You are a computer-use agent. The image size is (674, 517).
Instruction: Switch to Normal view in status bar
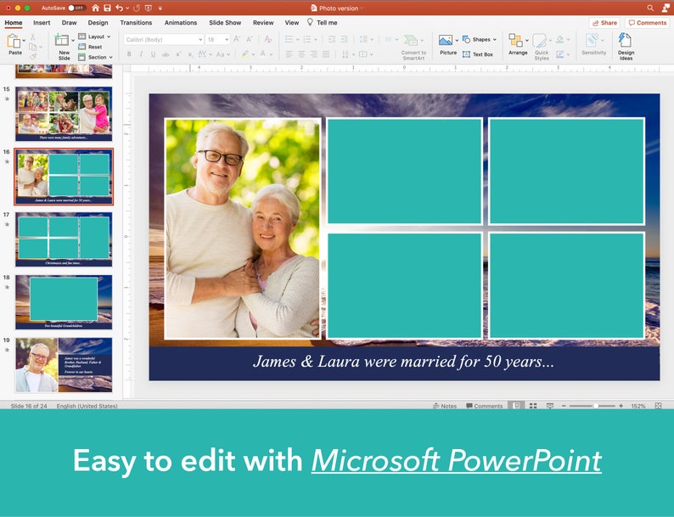(516, 406)
